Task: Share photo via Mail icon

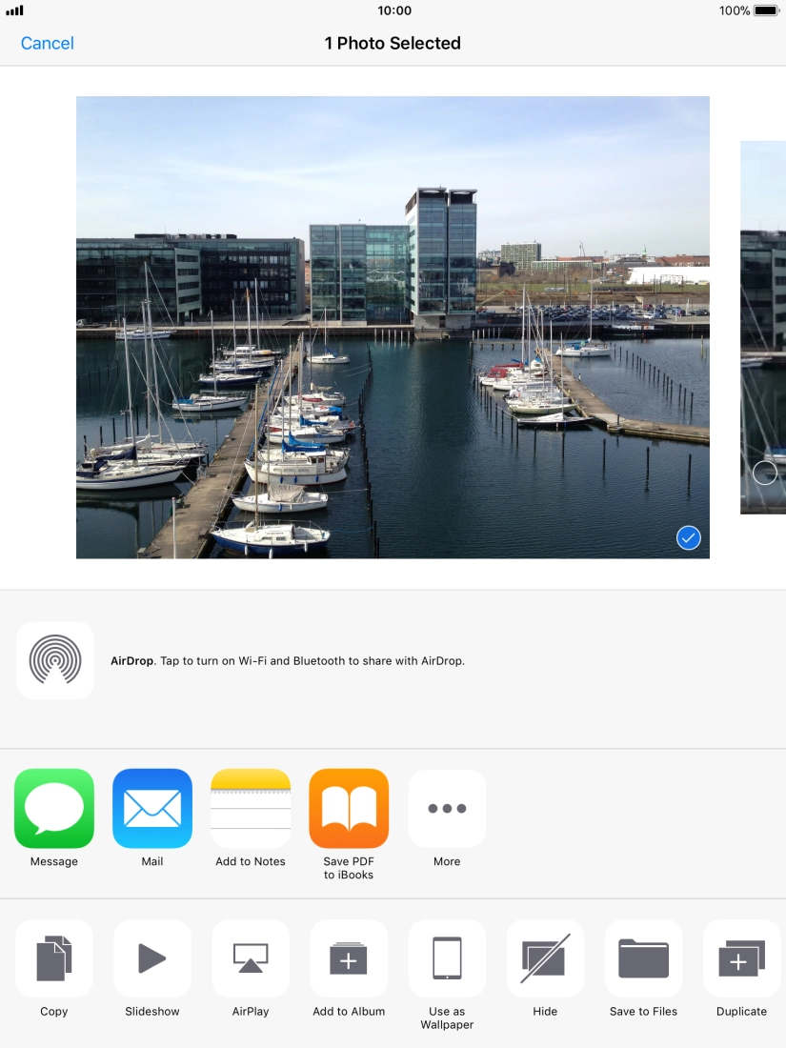Action: pyautogui.click(x=152, y=809)
